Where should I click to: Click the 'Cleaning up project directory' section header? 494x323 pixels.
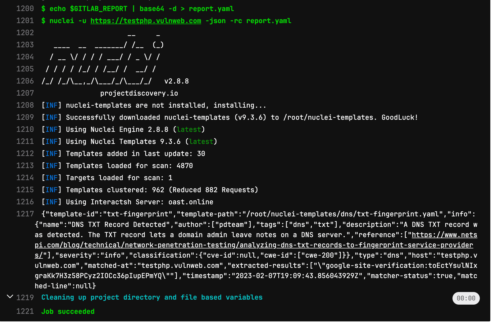coord(152,298)
